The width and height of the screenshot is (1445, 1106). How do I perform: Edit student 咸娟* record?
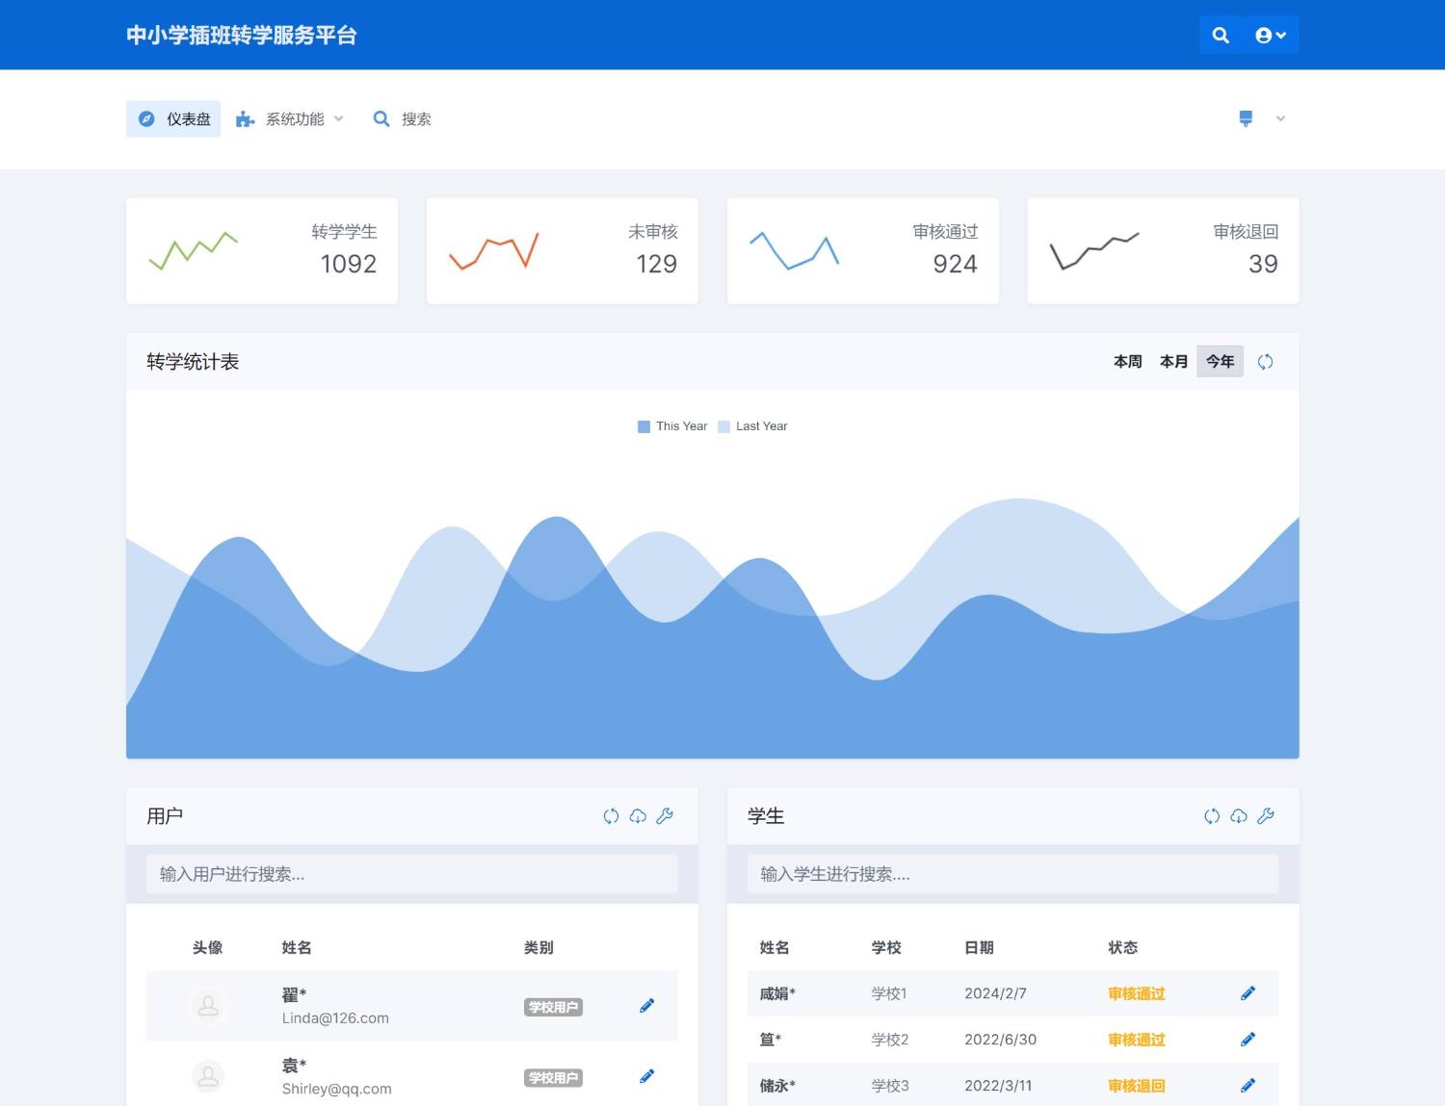pyautogui.click(x=1248, y=993)
